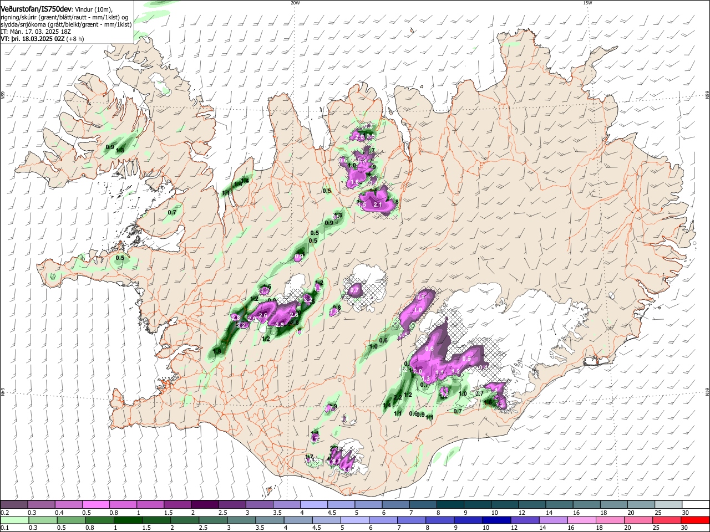Click the Veðurstofan/IS750dev title text
This screenshot has height=532, width=710.
tap(36, 9)
